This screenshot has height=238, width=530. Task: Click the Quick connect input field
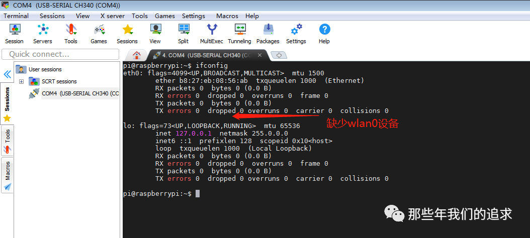point(60,54)
